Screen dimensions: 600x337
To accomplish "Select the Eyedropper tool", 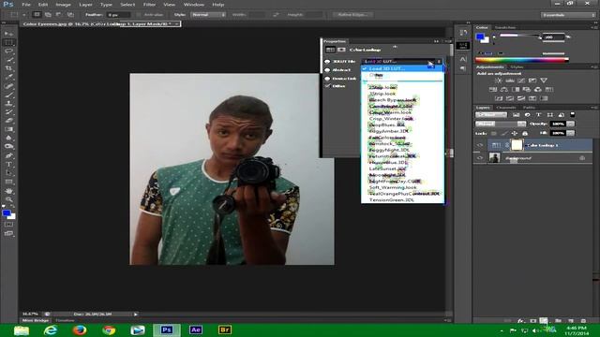I will 8,77.
